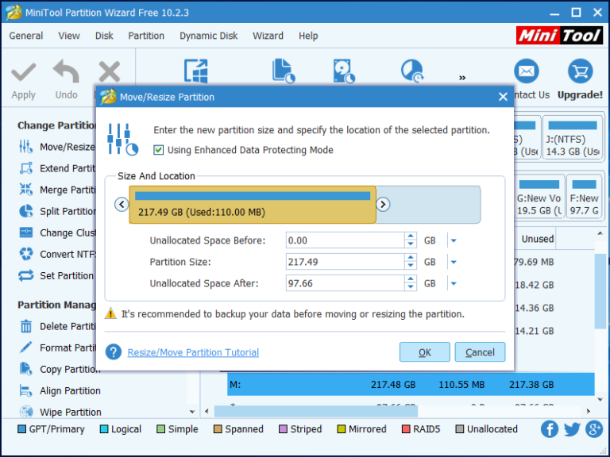Screen dimensions: 610x457
Task: Click the Upgrade shopping cart icon
Action: click(580, 71)
